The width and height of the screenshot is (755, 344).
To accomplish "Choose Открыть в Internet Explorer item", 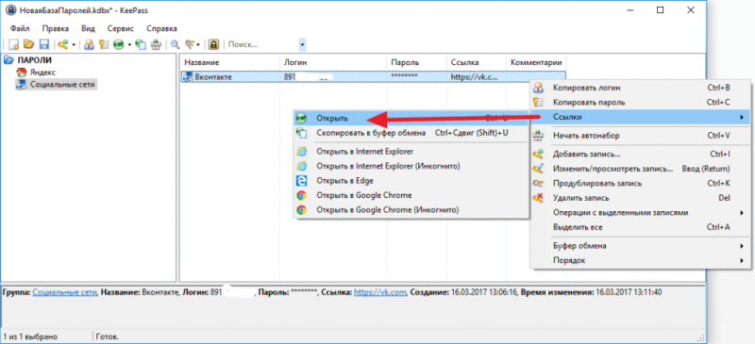I will (x=411, y=152).
